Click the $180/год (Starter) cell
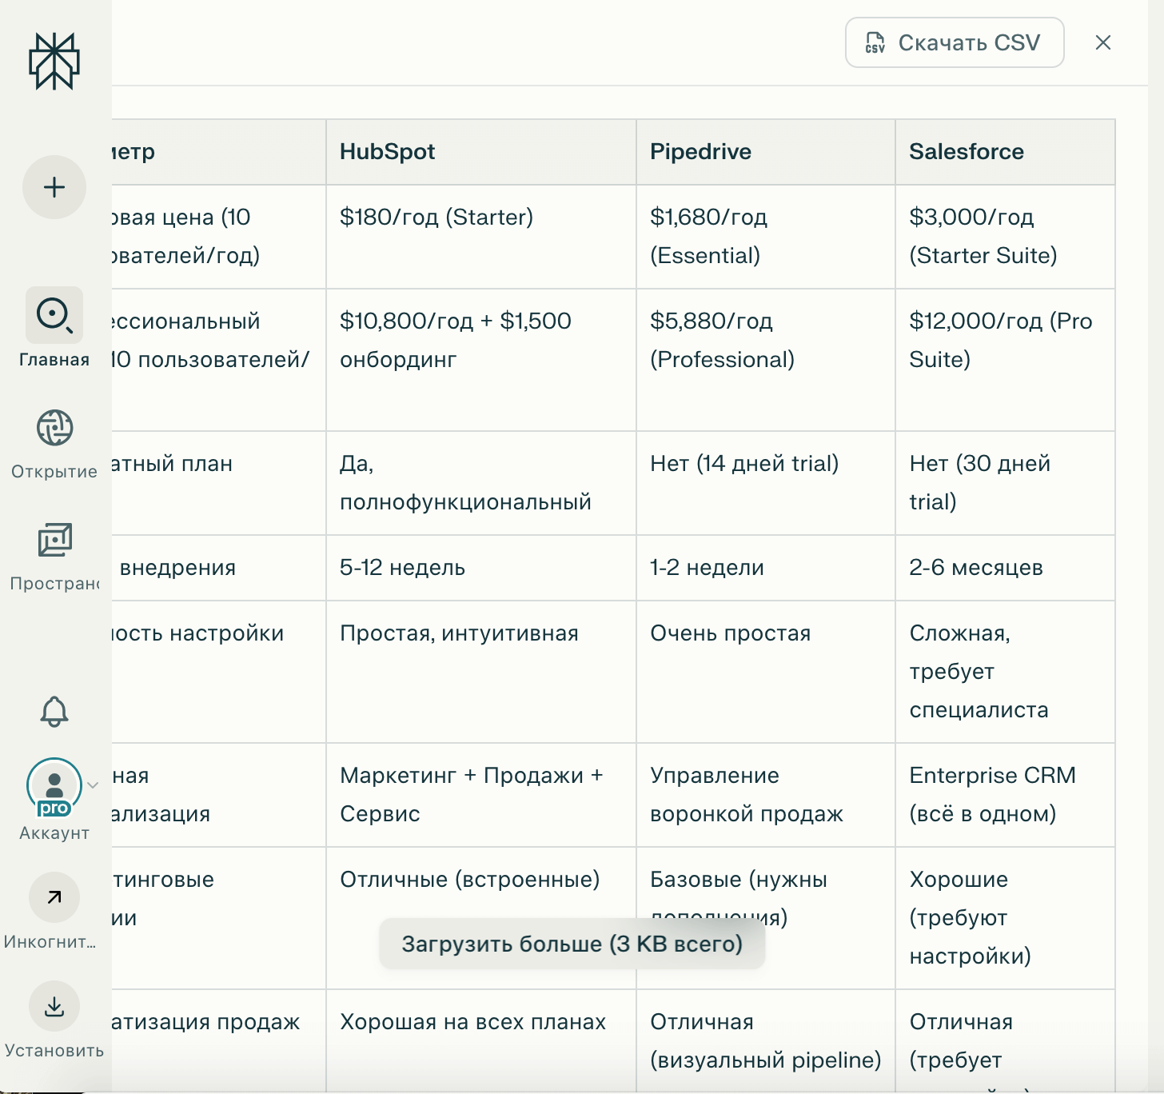Screen dimensions: 1164x1094 coord(436,218)
